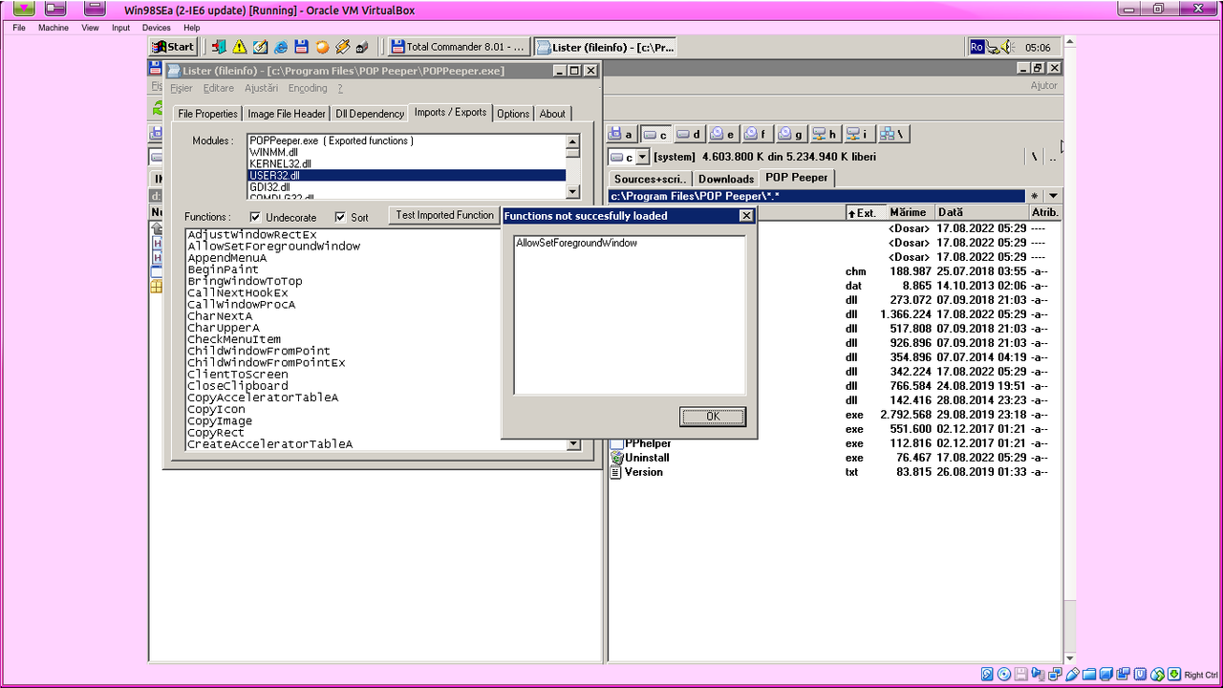
Task: Toggle the Sort checkbox
Action: 340,217
